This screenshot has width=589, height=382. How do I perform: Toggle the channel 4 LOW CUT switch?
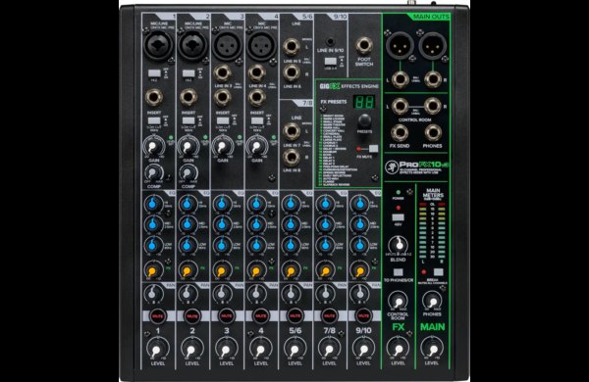tap(257, 120)
